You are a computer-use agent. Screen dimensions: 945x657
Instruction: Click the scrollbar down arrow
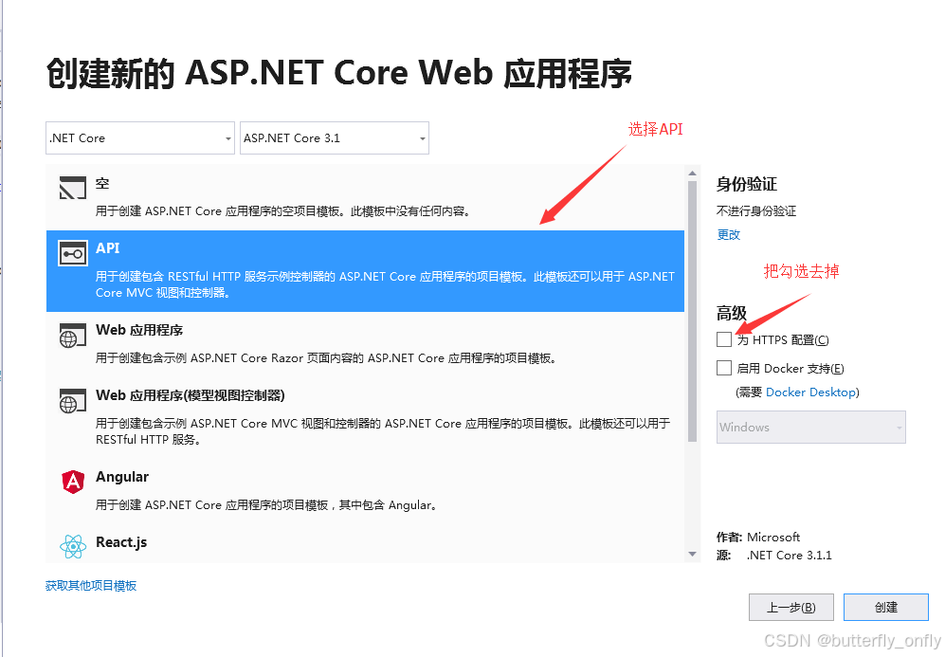(692, 554)
